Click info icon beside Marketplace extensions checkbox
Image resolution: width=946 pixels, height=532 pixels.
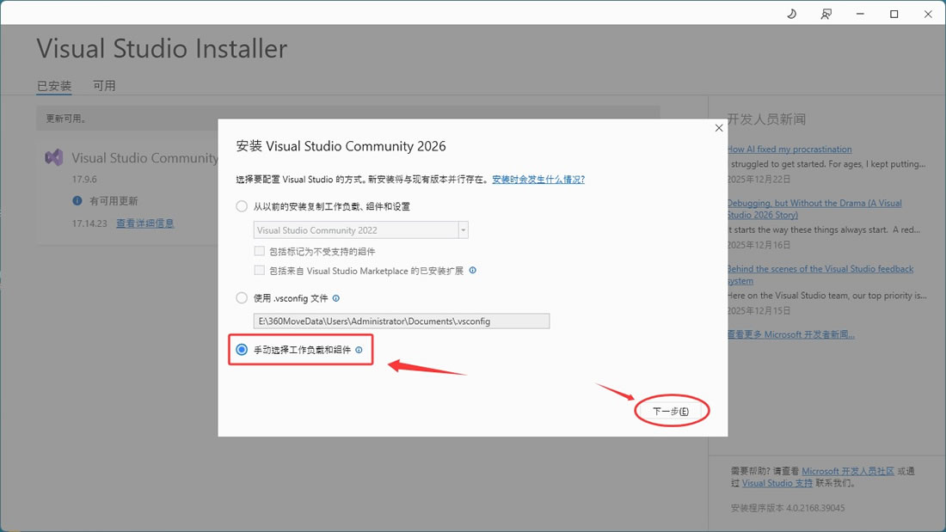[473, 271]
